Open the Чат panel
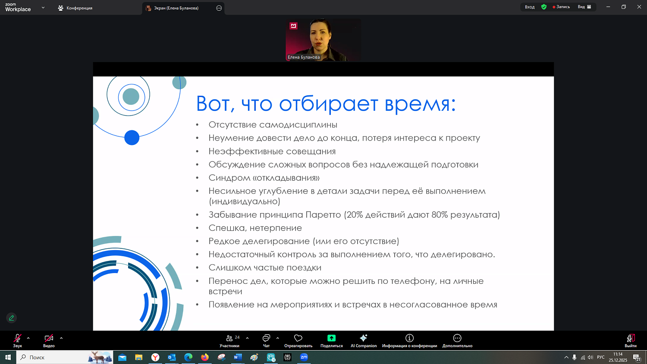This screenshot has width=647, height=364. [x=266, y=341]
